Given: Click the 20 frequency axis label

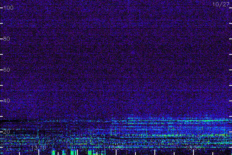Looking at the screenshot, I should (x=6, y=132).
